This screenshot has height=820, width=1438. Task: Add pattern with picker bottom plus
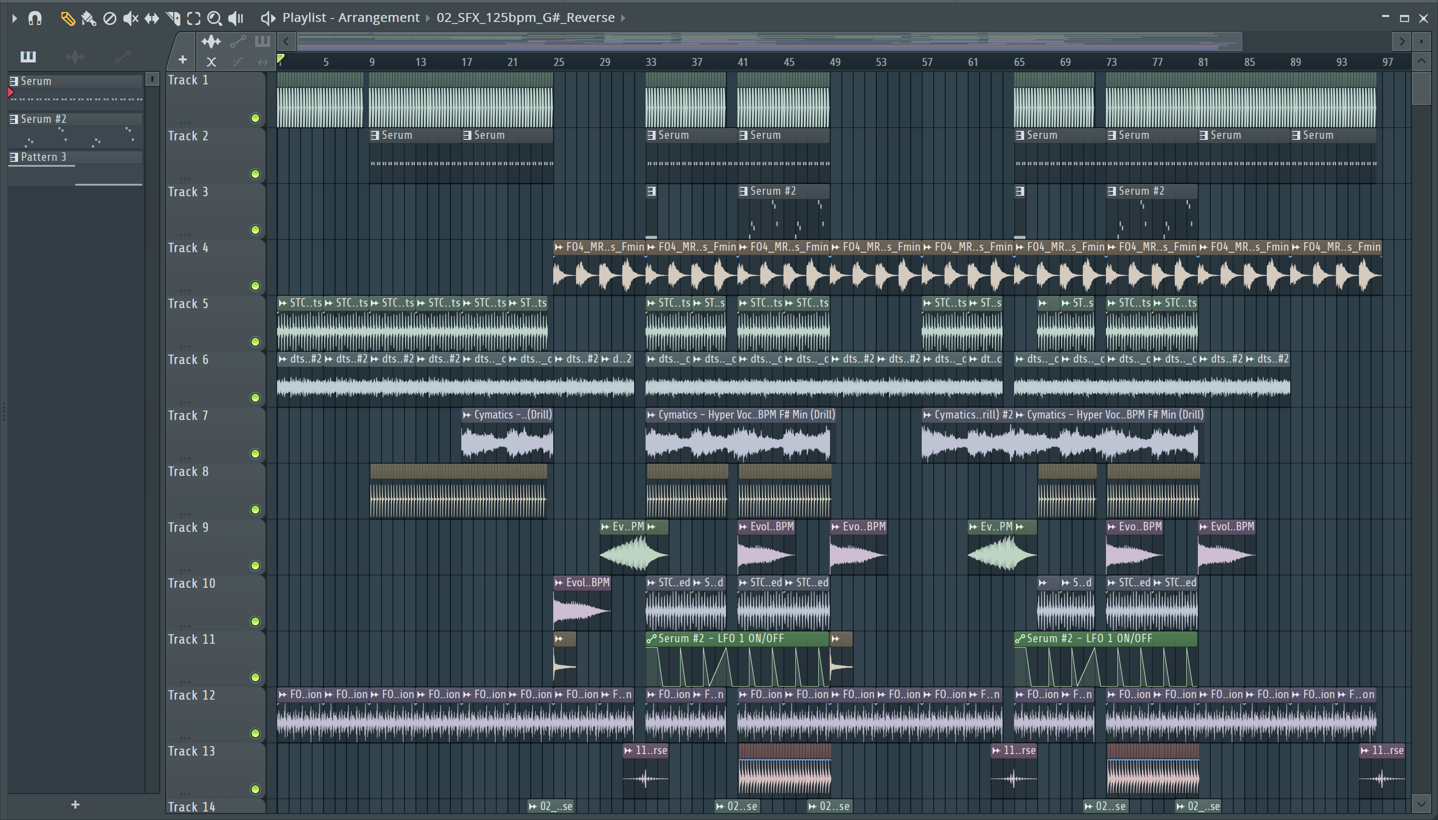point(75,805)
